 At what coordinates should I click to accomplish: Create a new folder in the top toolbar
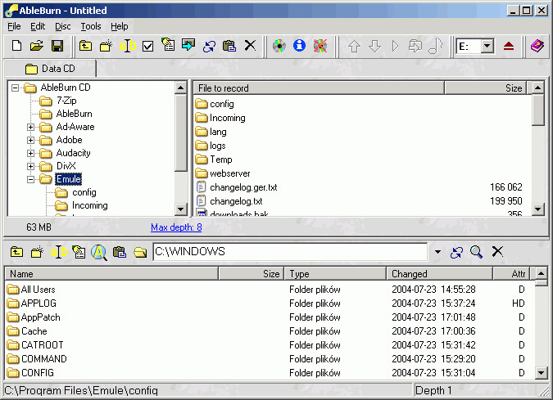point(106,46)
